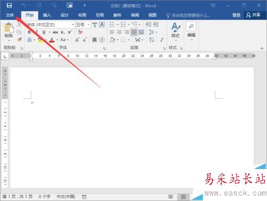Viewport: 267px width, 201px height.
Task: Click the Borders grid icon
Action: 123,40
